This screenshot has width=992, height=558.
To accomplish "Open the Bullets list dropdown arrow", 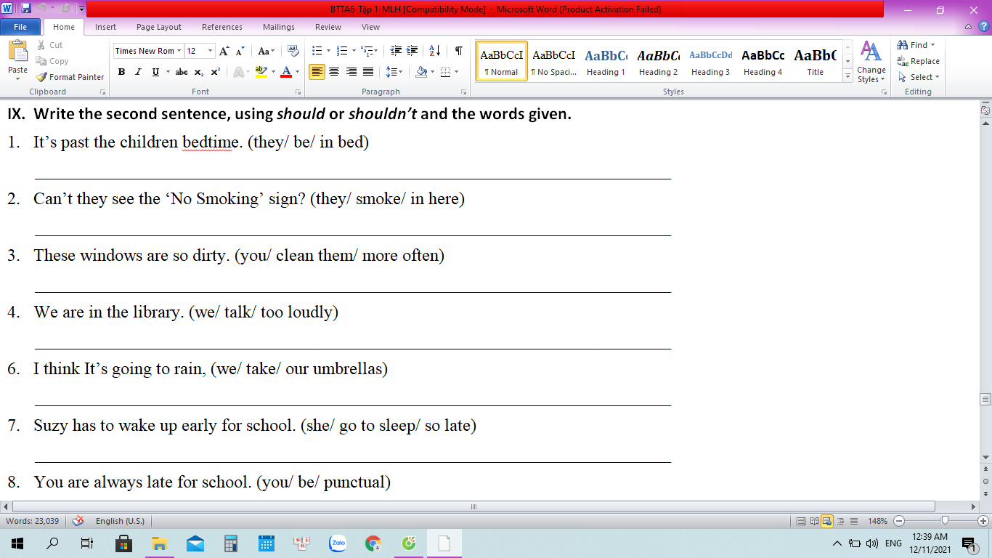I will [x=328, y=51].
